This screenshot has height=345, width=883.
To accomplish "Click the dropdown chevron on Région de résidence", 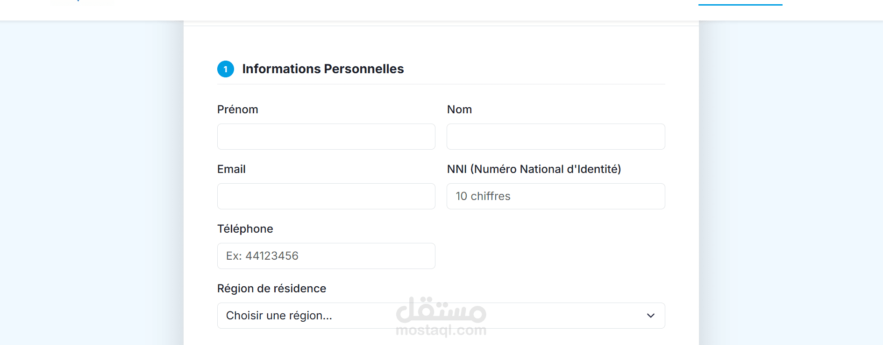I will pyautogui.click(x=650, y=316).
